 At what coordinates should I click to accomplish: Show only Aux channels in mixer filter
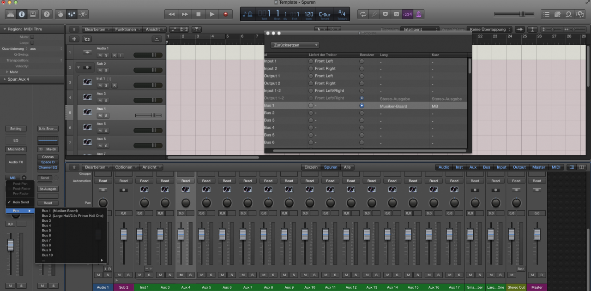(473, 167)
